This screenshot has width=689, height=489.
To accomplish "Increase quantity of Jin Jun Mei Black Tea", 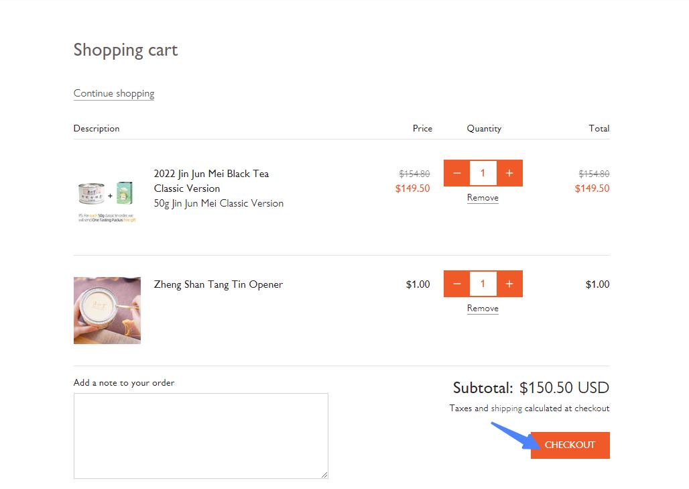I will (509, 173).
